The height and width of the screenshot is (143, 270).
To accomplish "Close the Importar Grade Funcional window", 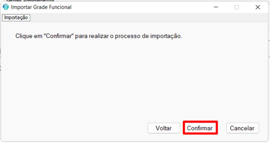I will (x=258, y=7).
